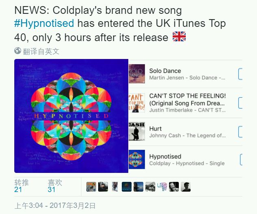Open the first liker's avatar
The width and height of the screenshot is (257, 214).
click(91, 187)
